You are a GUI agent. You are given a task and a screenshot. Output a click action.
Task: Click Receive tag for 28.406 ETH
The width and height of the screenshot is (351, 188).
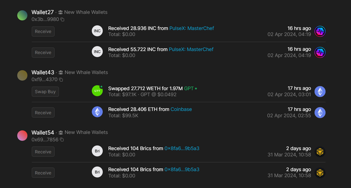pyautogui.click(x=43, y=113)
